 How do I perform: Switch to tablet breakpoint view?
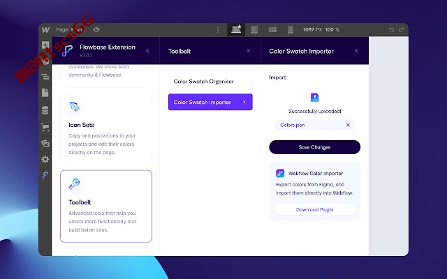click(x=254, y=29)
